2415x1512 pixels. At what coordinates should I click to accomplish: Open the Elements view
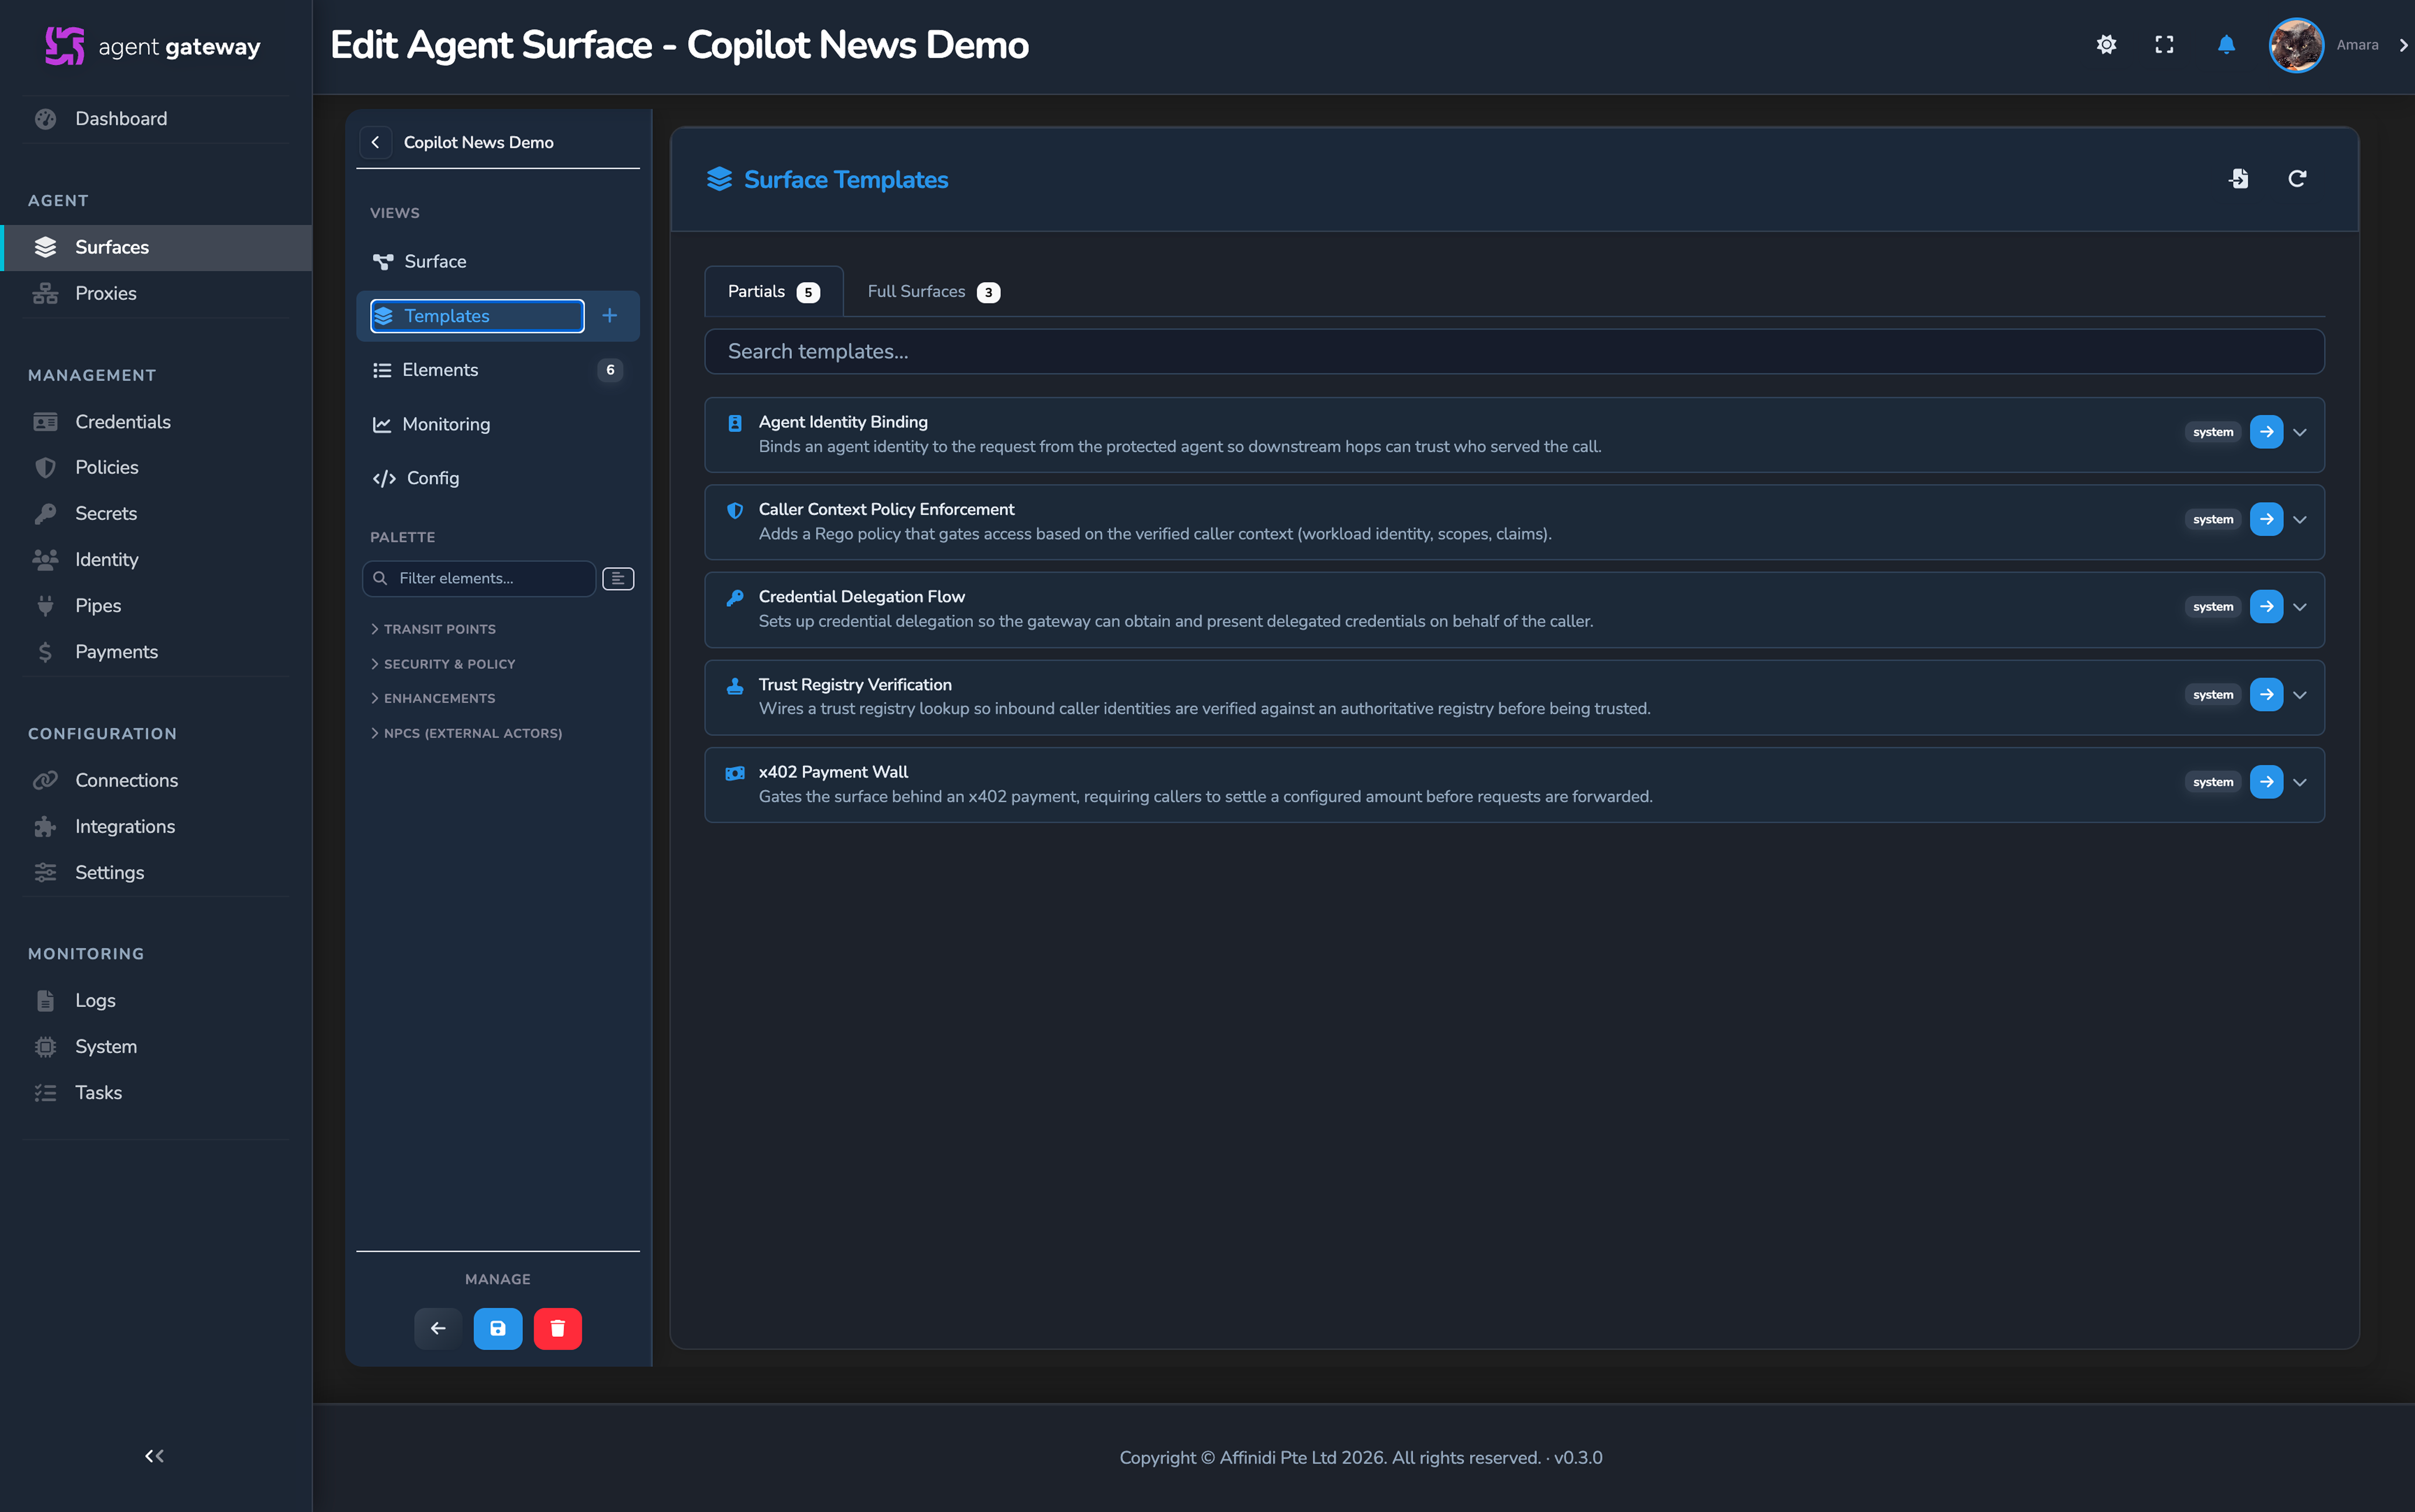click(498, 370)
